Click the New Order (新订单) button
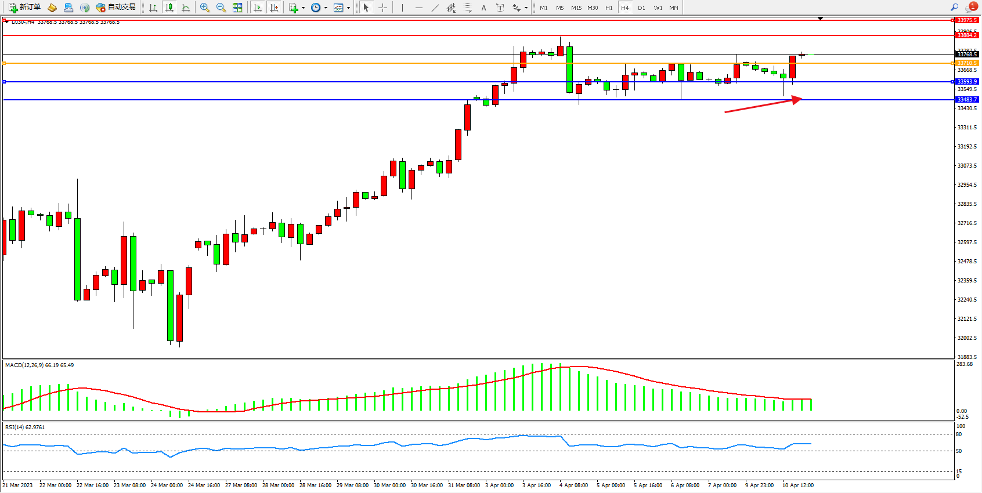 (x=24, y=8)
